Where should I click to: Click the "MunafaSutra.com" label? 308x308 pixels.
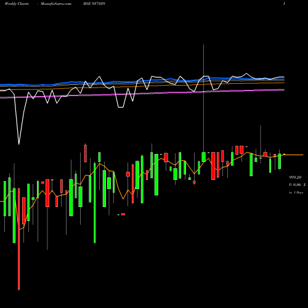click(x=56, y=4)
